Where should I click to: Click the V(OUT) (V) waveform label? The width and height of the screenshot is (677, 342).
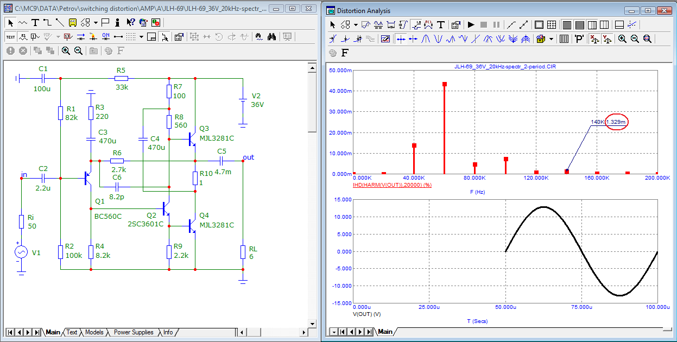pyautogui.click(x=367, y=314)
